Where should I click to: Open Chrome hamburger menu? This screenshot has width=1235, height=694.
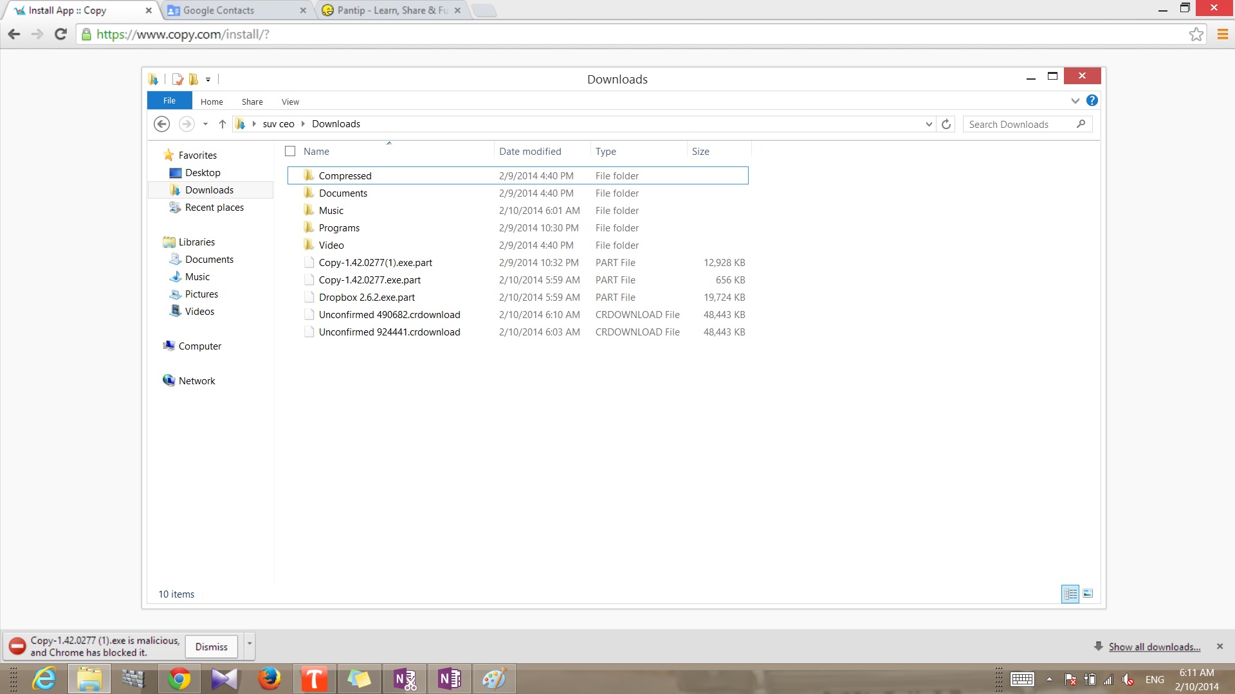tap(1222, 34)
